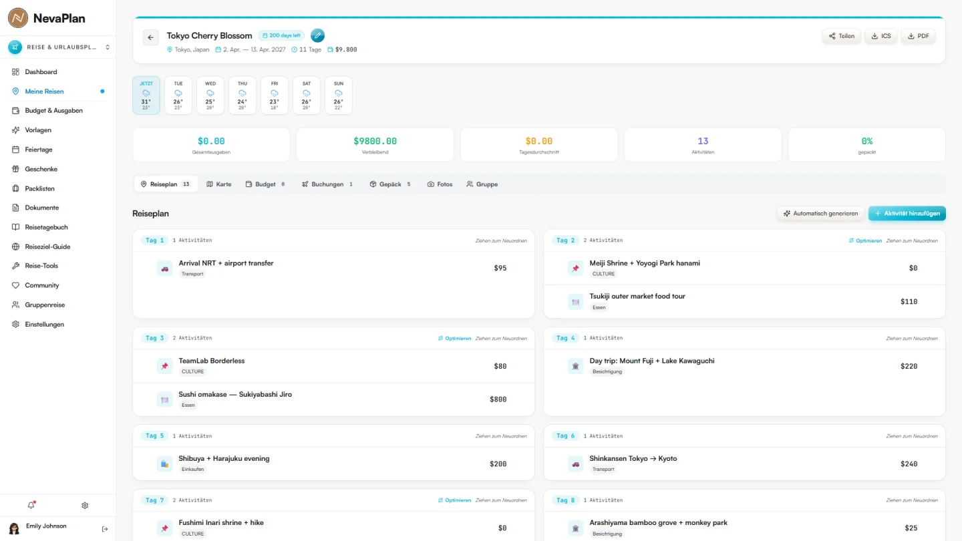Viewport: 962px width, 541px height.
Task: Open Packlisten in the sidebar
Action: coord(57,188)
